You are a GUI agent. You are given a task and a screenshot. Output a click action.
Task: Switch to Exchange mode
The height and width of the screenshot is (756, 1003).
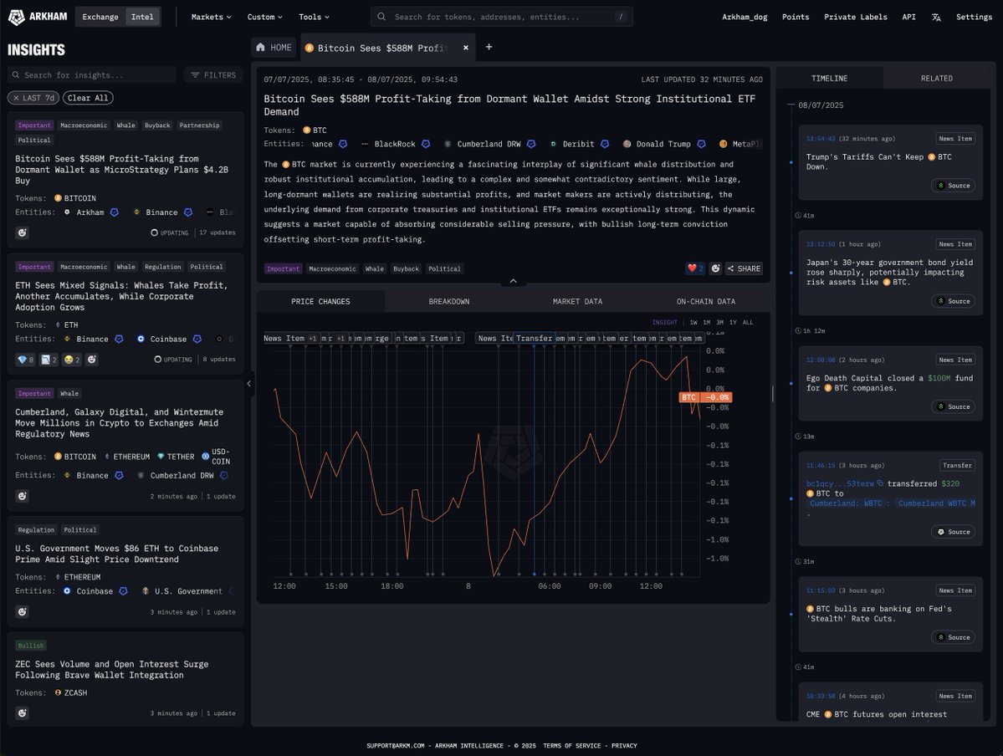click(x=100, y=17)
